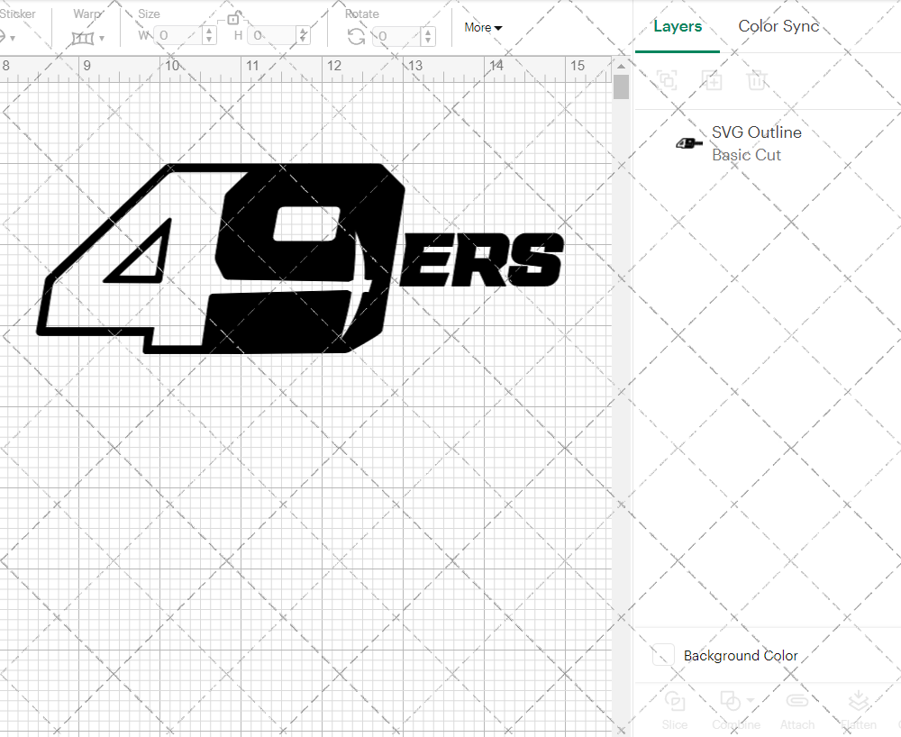This screenshot has width=901, height=737.
Task: Click the Background Color swatch
Action: click(662, 655)
